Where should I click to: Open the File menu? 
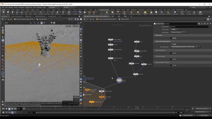click(x=3, y=7)
